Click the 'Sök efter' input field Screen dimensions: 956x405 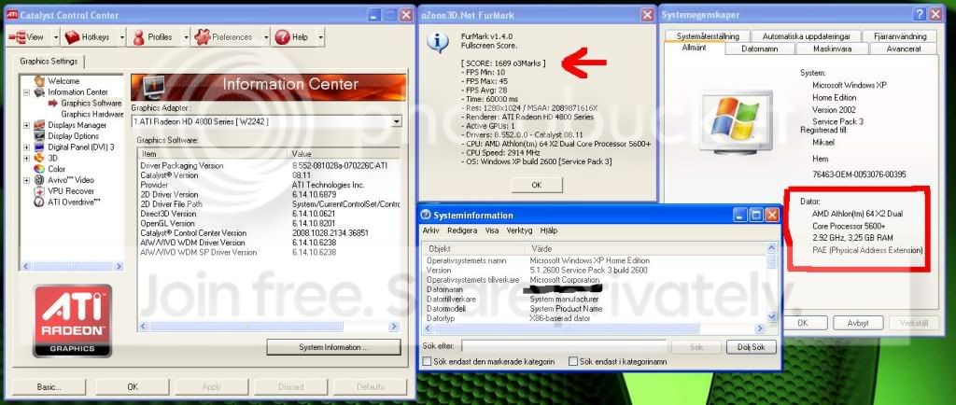[x=564, y=346]
